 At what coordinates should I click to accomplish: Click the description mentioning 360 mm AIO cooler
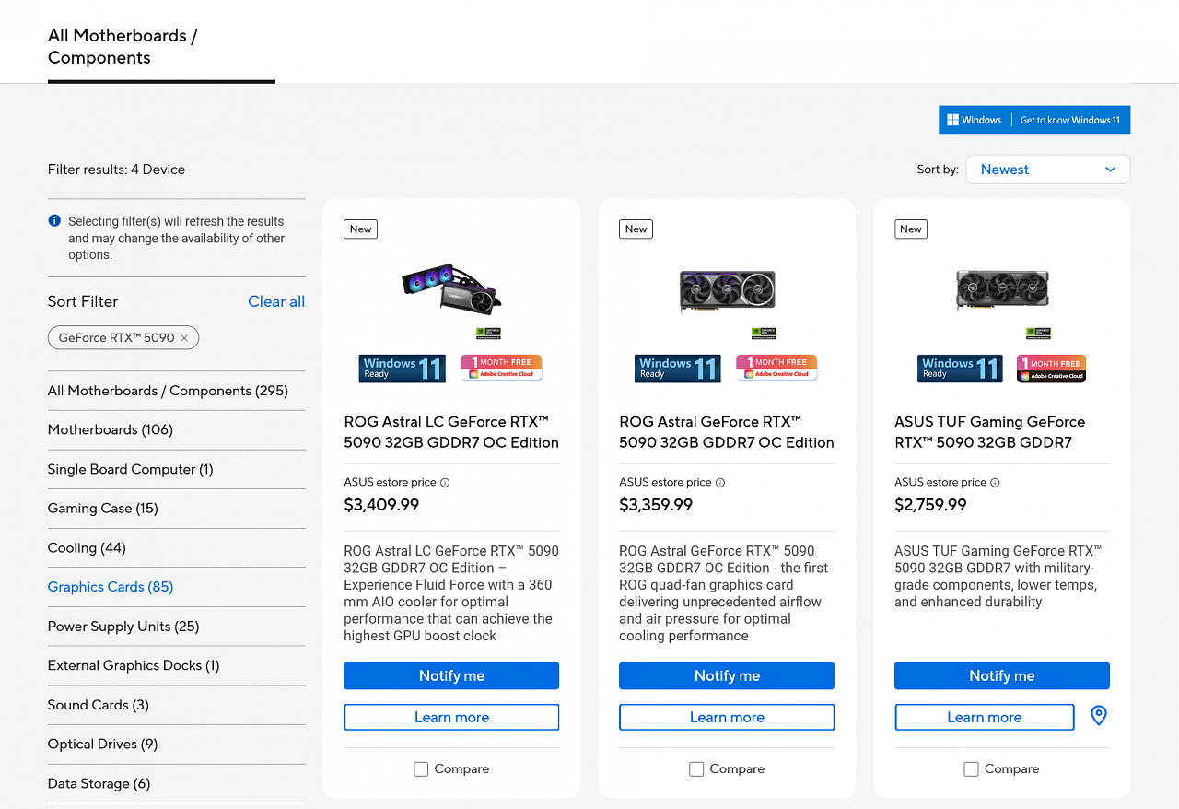pyautogui.click(x=451, y=593)
